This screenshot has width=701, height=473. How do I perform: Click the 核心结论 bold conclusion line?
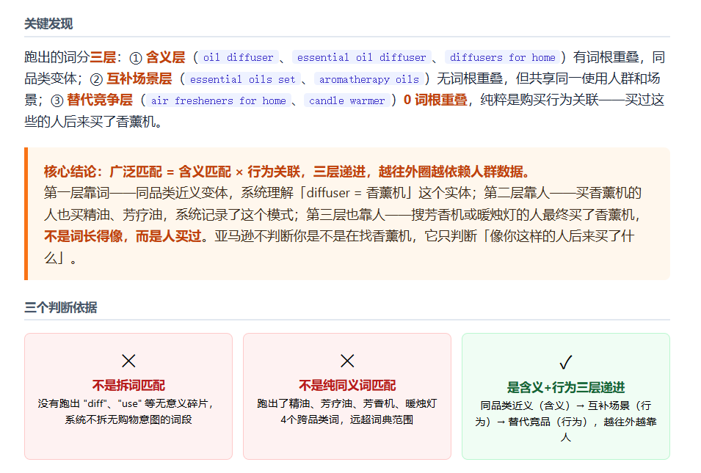pos(288,172)
